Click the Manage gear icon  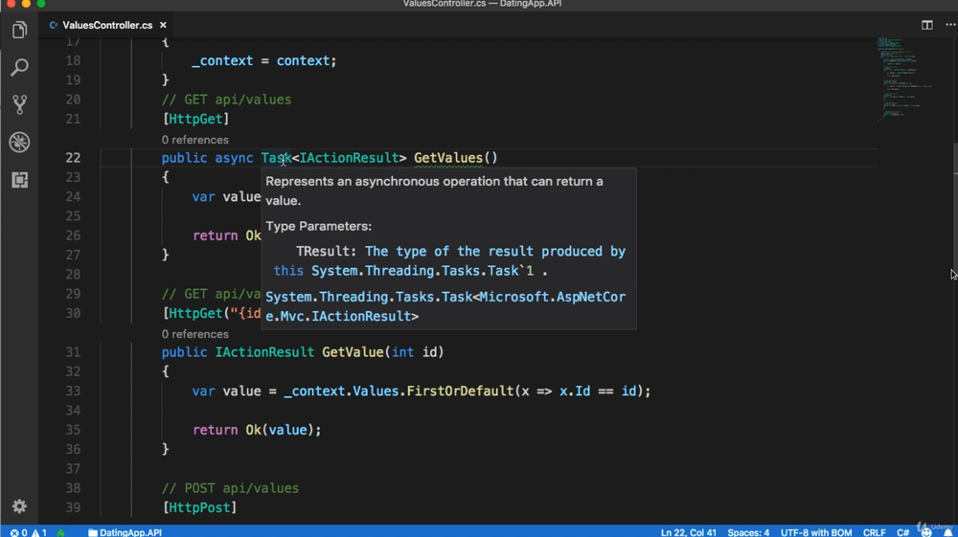(x=19, y=506)
